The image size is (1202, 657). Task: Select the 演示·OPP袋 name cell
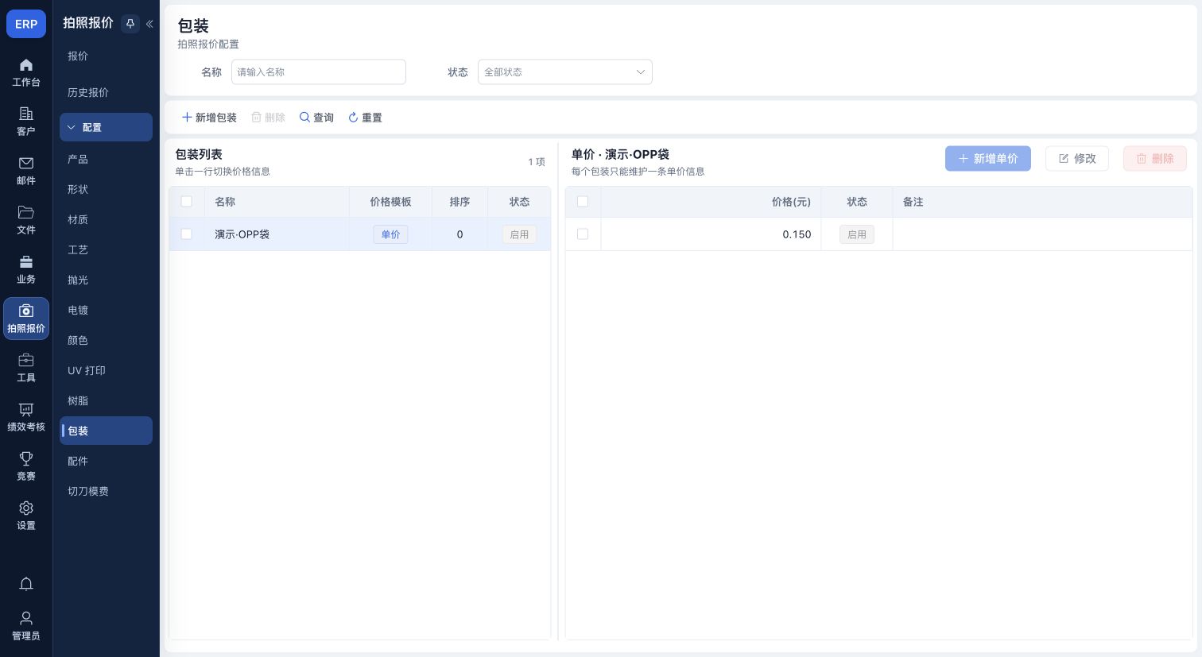pos(277,234)
